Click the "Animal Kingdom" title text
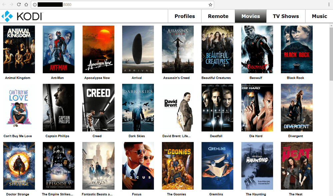 click(18, 78)
